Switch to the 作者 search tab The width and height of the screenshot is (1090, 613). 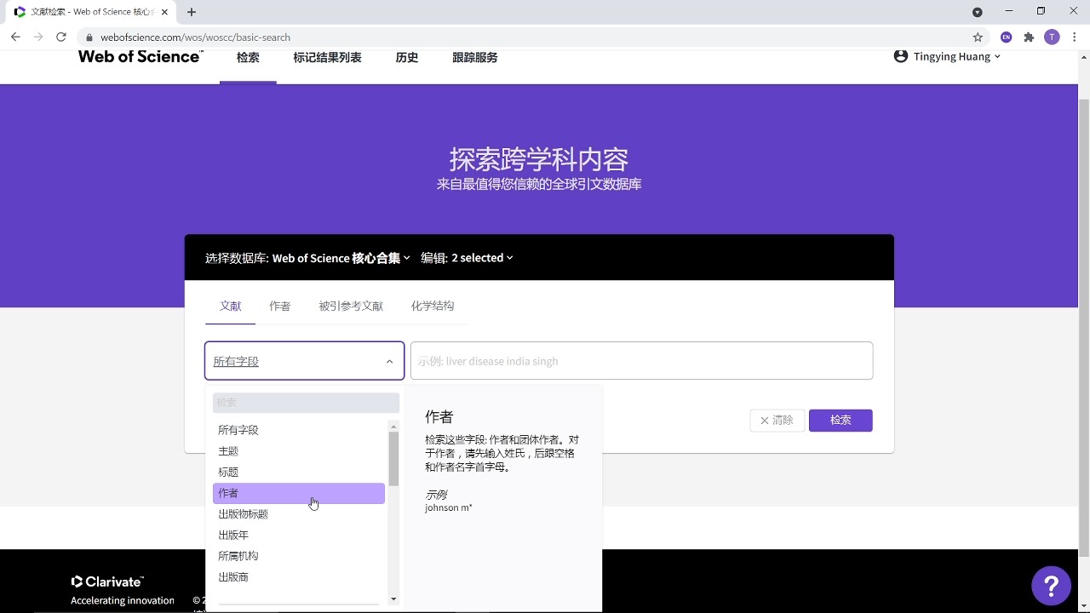pyautogui.click(x=280, y=306)
